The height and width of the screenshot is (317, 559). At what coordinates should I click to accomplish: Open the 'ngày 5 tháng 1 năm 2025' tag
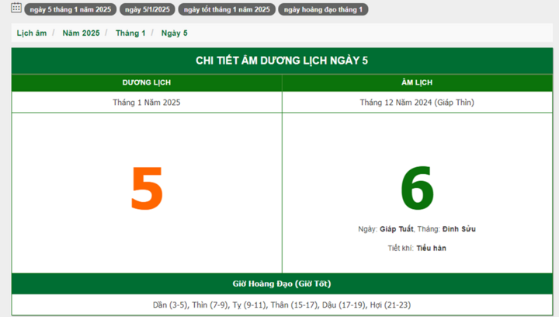click(69, 10)
